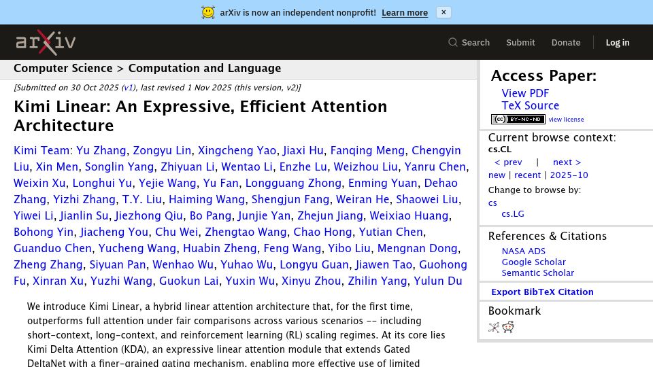
Task: Open author Zheng Zhang
Action: point(48,264)
